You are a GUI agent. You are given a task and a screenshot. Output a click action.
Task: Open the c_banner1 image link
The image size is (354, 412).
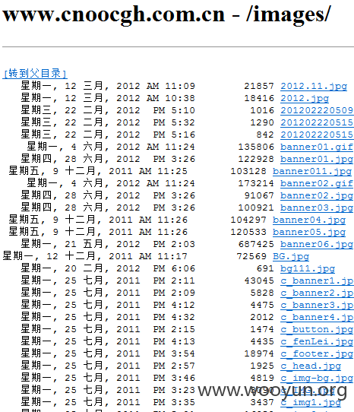[x=317, y=281]
